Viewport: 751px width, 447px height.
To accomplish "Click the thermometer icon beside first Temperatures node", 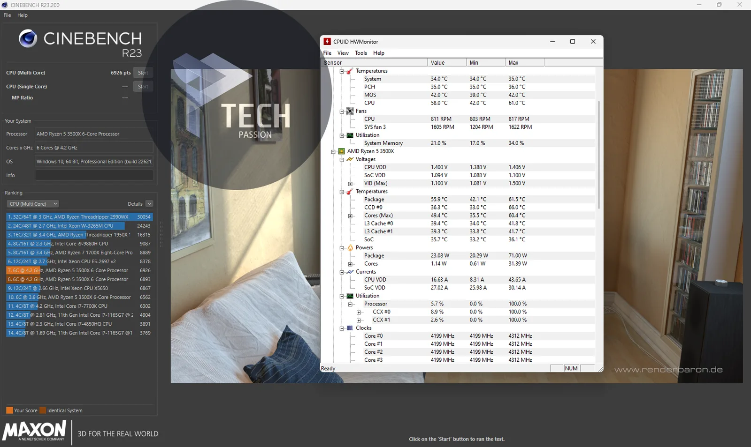I will (x=350, y=71).
